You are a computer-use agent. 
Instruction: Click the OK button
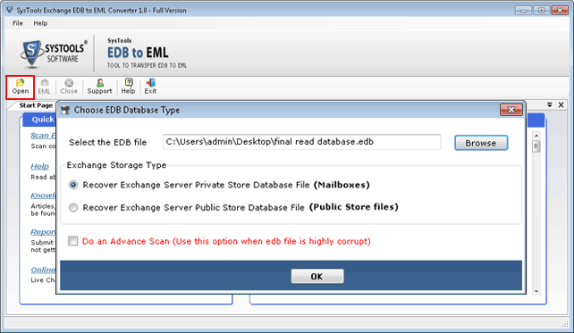coord(317,277)
